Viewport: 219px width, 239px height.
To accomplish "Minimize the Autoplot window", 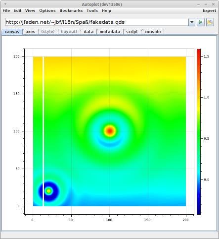I will click(x=199, y=4).
